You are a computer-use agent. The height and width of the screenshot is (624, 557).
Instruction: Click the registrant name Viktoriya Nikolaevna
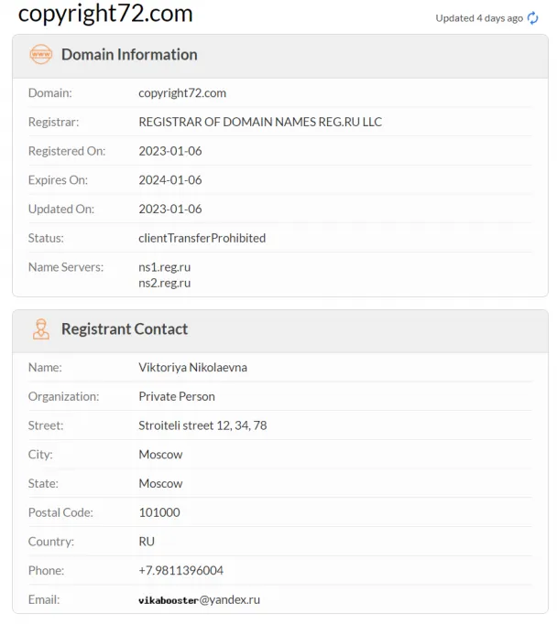pyautogui.click(x=192, y=367)
